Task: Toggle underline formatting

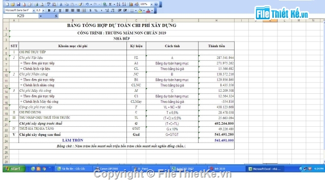Action: (x=60, y=10)
